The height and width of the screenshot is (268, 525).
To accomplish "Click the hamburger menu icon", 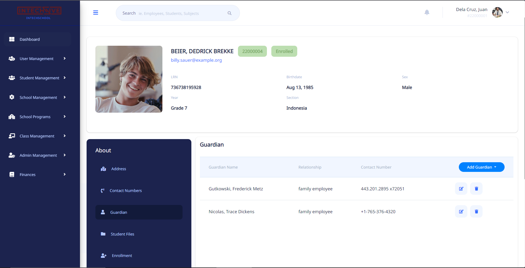I will click(x=96, y=13).
